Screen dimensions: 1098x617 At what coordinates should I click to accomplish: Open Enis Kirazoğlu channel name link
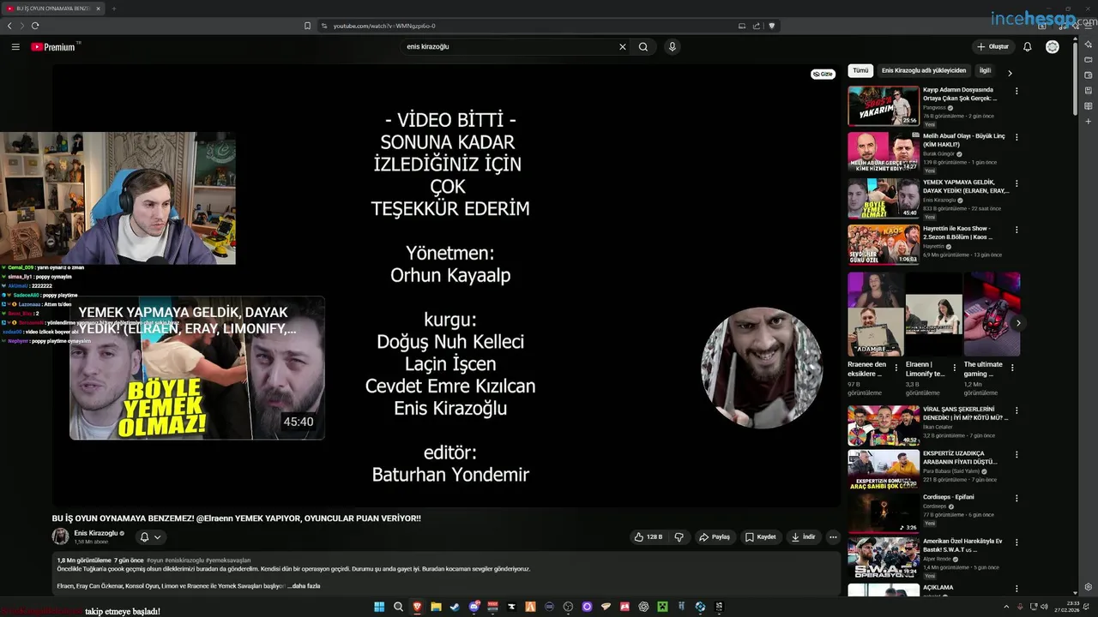point(96,533)
